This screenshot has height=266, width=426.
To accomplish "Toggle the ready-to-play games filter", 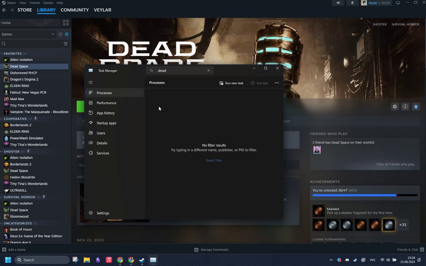I will point(67,34).
